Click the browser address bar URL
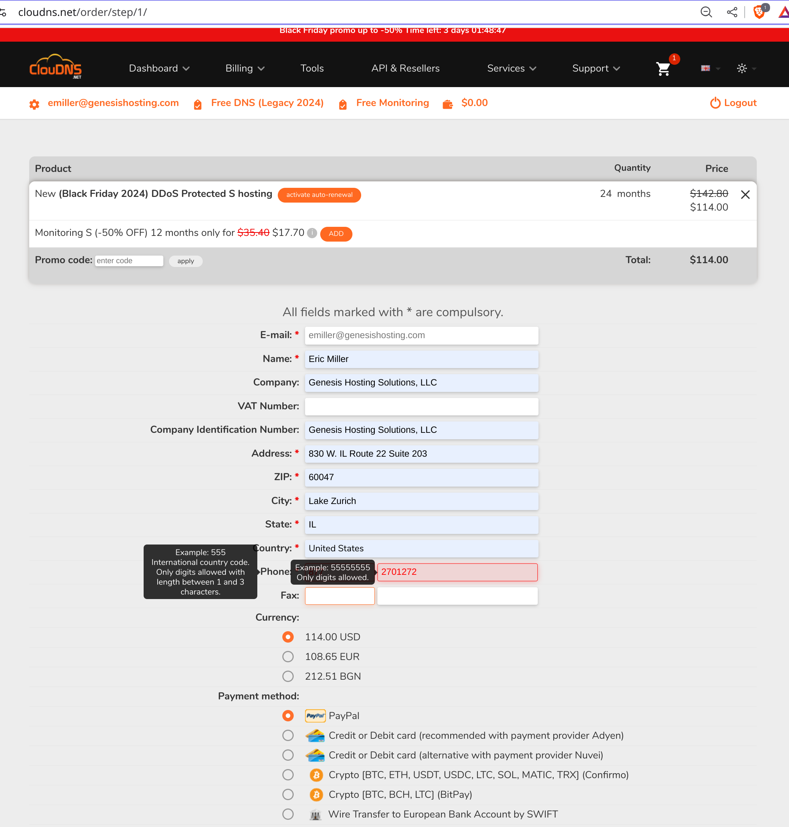 tap(83, 12)
